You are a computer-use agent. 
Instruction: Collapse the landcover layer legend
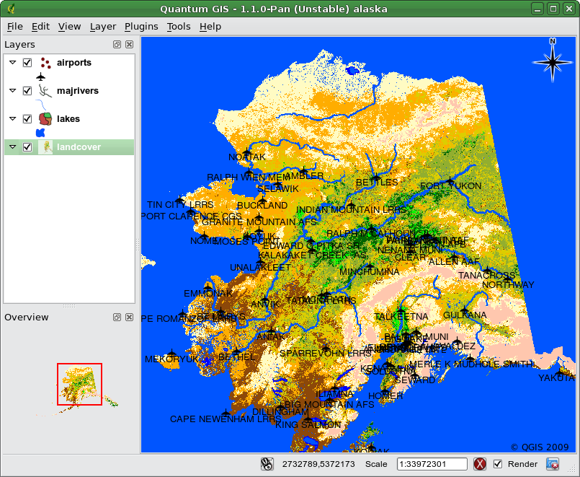click(12, 146)
